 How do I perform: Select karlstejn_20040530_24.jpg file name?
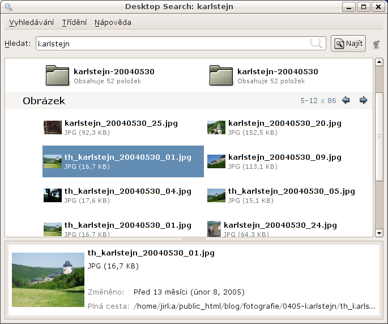click(280, 225)
